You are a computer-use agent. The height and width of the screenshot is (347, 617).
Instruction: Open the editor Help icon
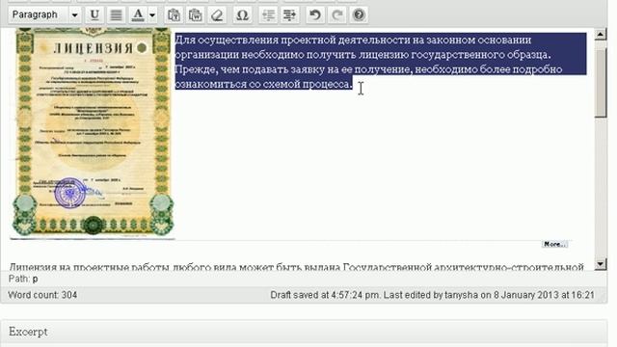[359, 15]
